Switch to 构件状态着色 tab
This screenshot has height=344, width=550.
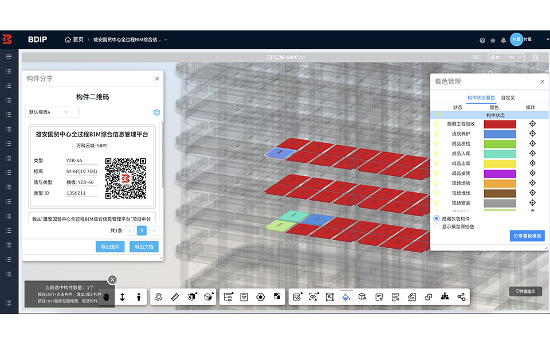coord(481,97)
